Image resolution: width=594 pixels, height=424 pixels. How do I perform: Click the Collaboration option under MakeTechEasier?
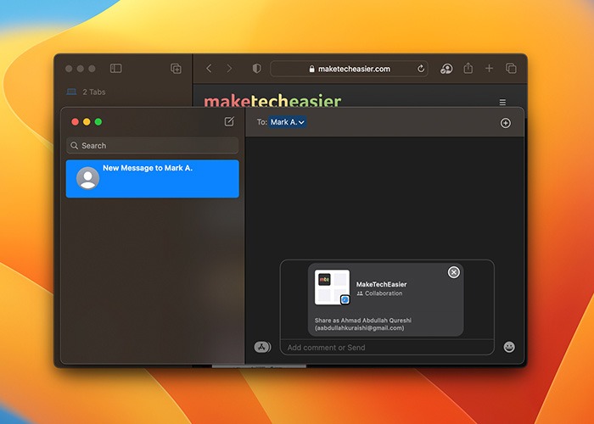(379, 293)
